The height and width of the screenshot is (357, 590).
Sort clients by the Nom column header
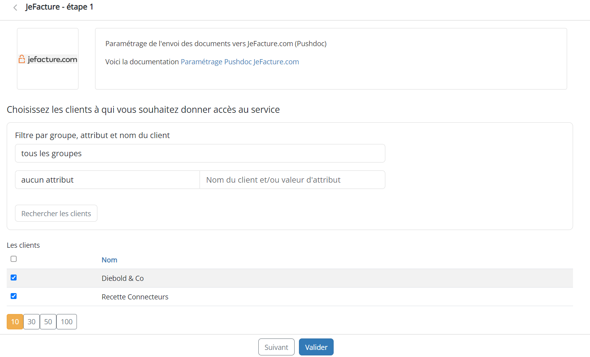[109, 260]
